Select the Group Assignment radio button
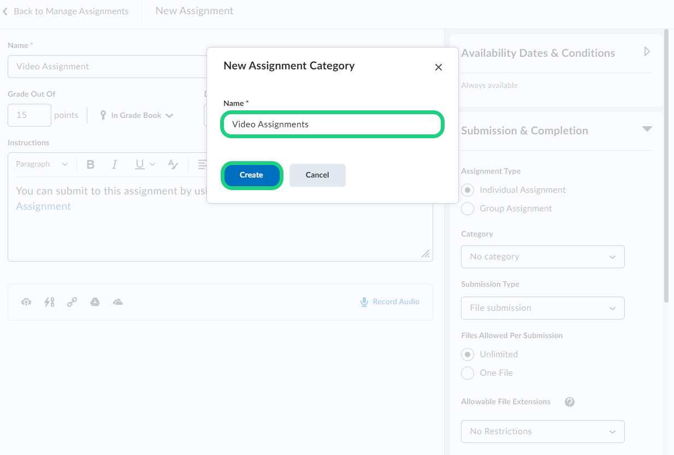Viewport: 674px width, 455px height. tap(468, 209)
